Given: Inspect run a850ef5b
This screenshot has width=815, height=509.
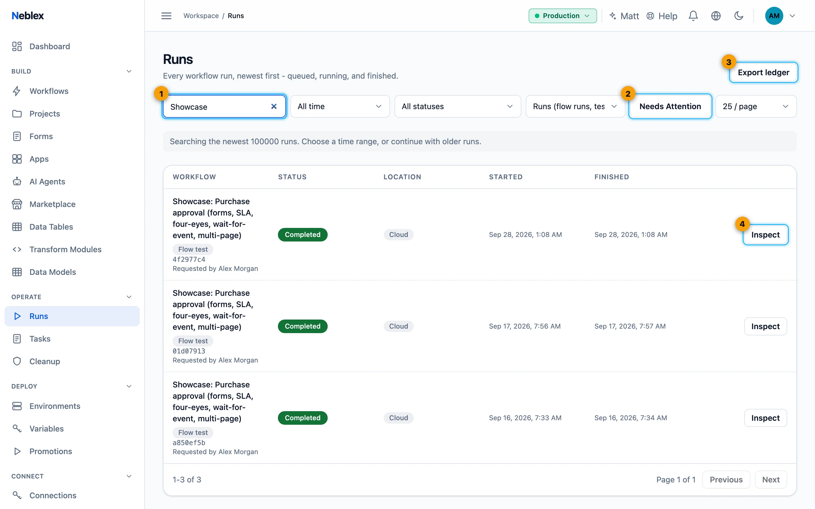Looking at the screenshot, I should point(765,418).
